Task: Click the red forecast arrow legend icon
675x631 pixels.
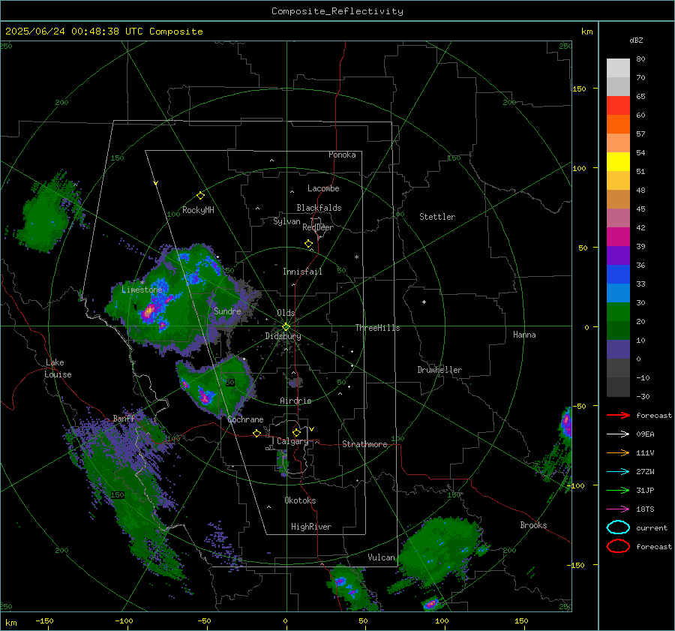Action: coord(618,415)
